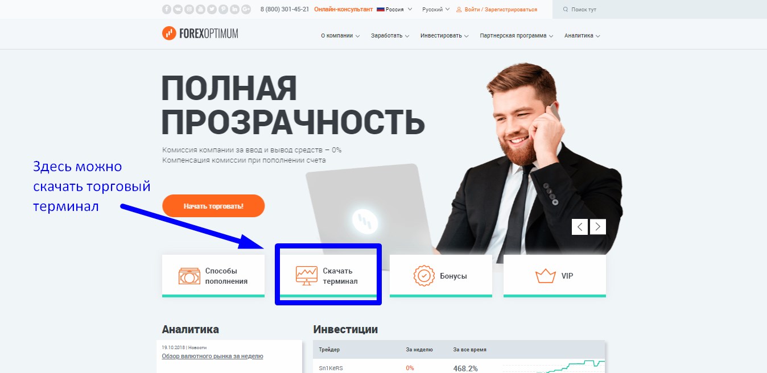Open Обзор валютного рынка за неделю article
767x373 pixels.
tap(212, 357)
